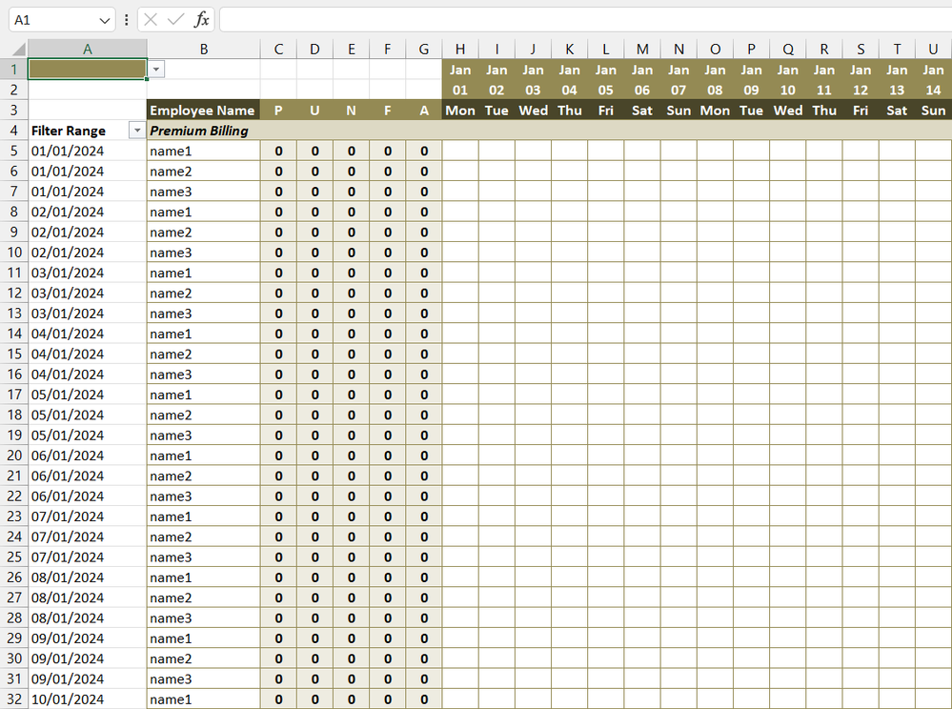Open the dropdown arrow beside cell A1
The height and width of the screenshot is (709, 952).
156,70
